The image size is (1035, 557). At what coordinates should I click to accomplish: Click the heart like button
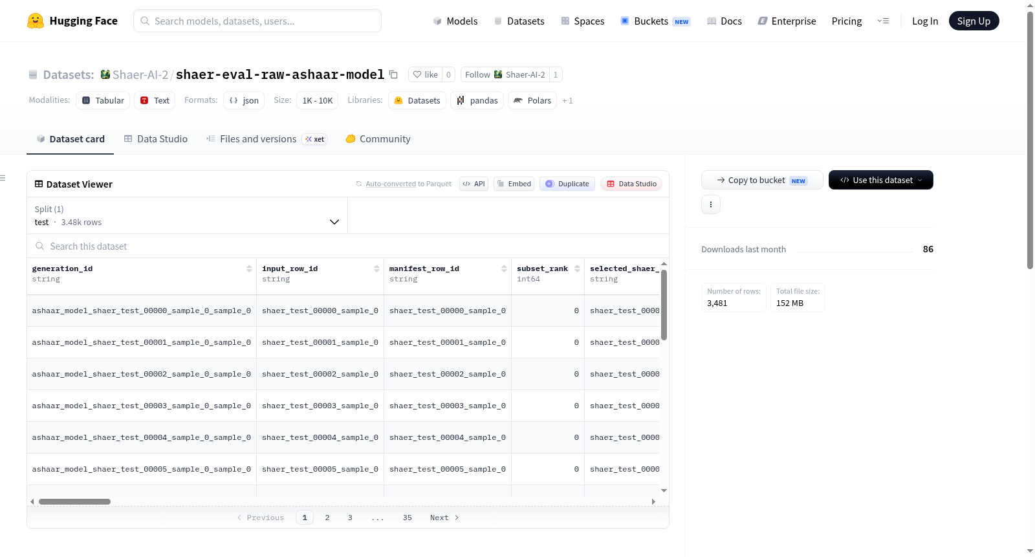tap(426, 74)
